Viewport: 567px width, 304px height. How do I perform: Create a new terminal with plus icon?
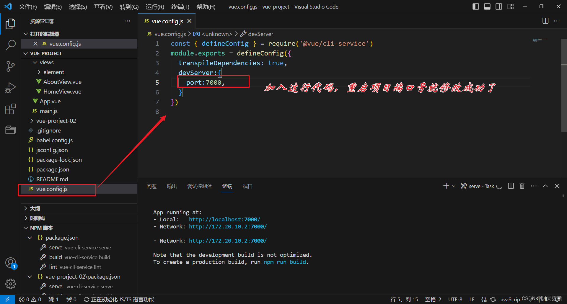coord(446,186)
